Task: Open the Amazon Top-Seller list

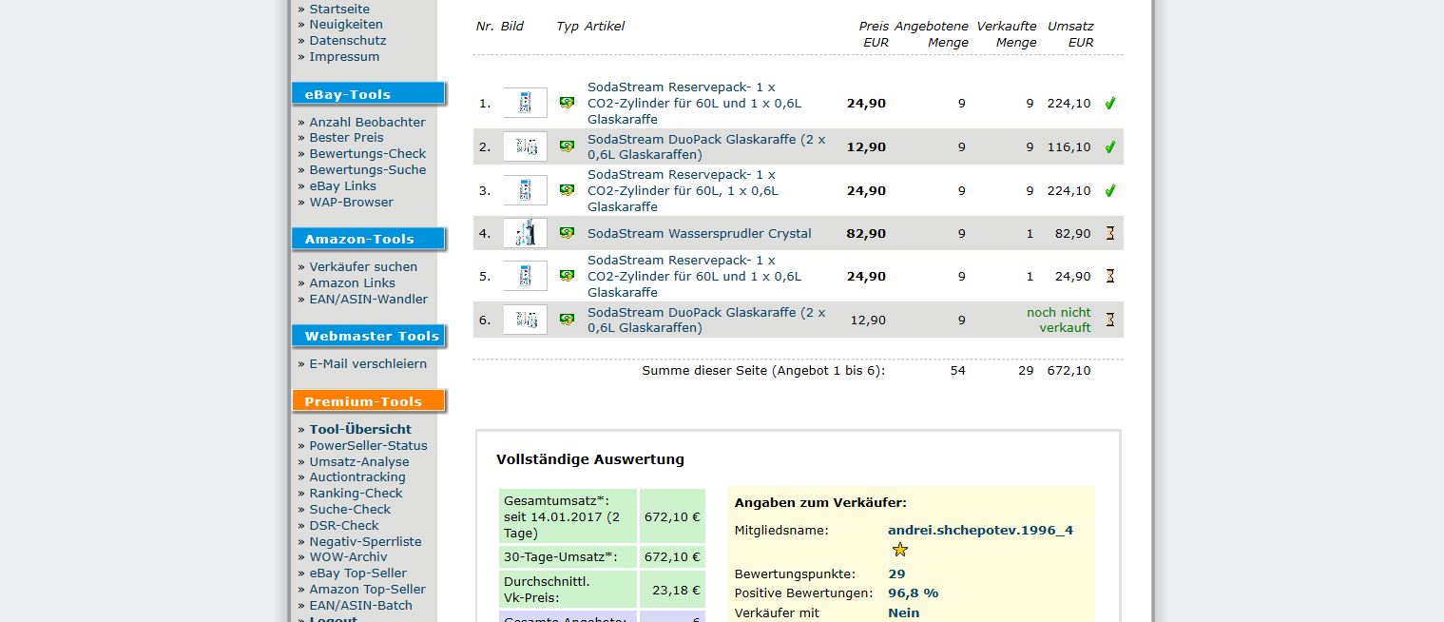Action: pyautogui.click(x=368, y=589)
